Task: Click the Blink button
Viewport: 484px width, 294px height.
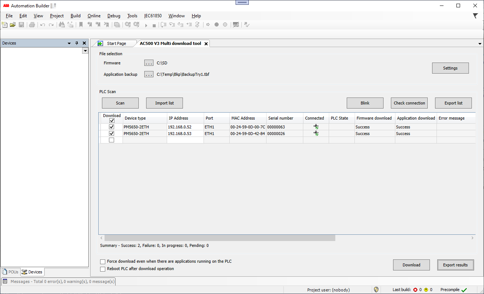Action: (x=365, y=103)
